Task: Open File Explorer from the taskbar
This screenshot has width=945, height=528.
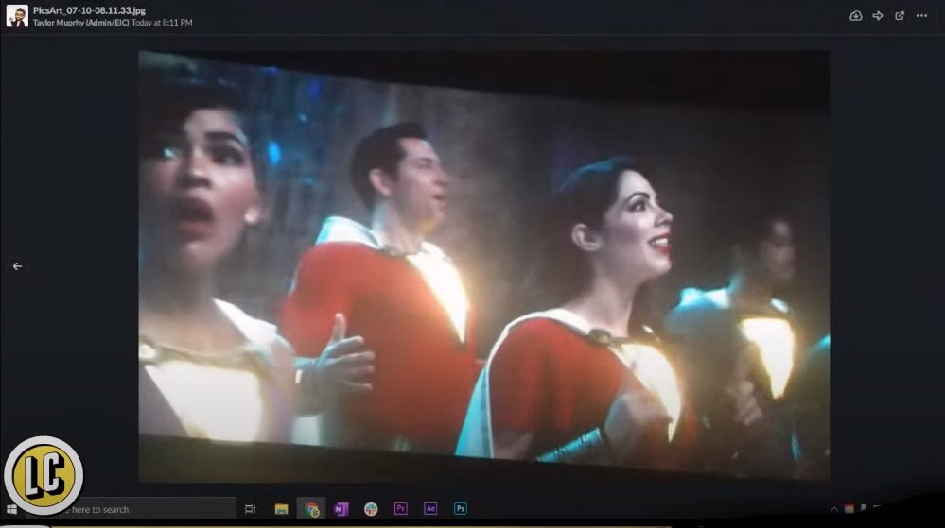Action: click(282, 509)
